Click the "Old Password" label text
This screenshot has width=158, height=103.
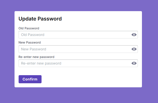coord(29,28)
